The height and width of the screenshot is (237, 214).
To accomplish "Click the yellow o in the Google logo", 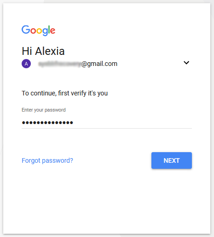I will click(x=39, y=31).
